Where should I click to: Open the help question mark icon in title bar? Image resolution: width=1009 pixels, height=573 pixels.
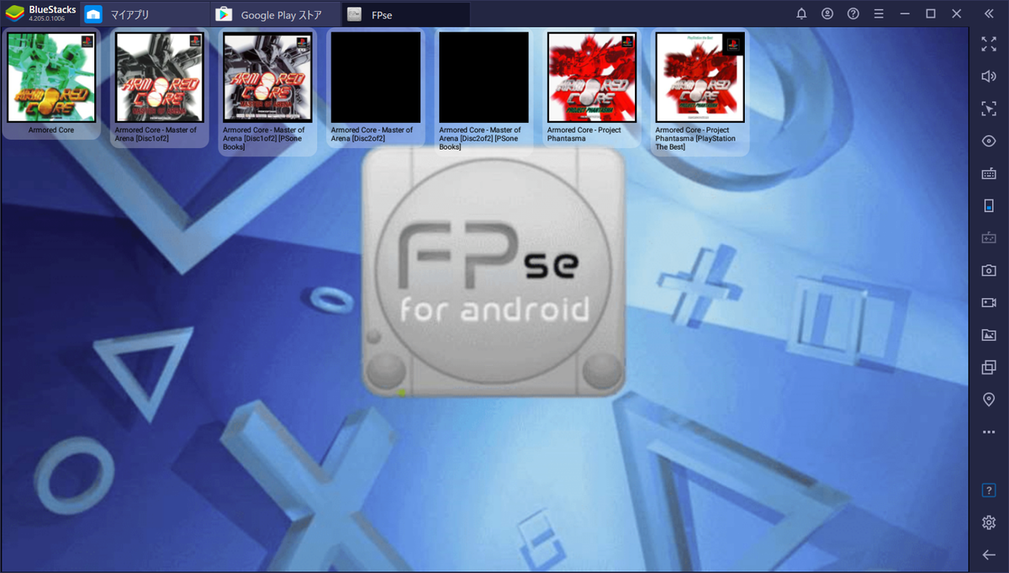coord(853,14)
